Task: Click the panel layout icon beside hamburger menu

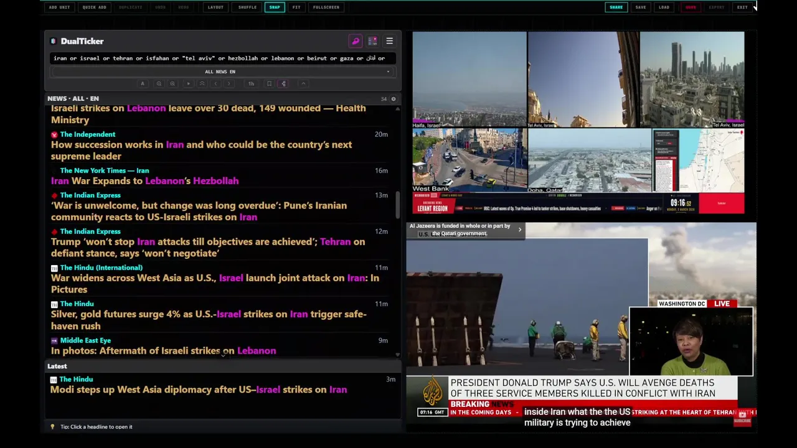Action: pos(372,41)
